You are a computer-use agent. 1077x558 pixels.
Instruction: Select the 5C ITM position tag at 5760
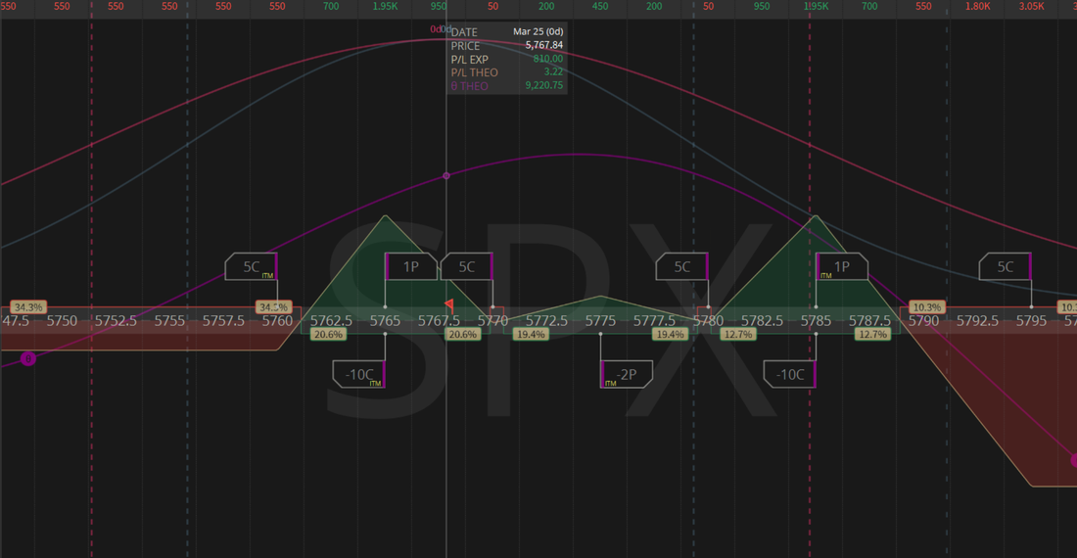point(252,266)
